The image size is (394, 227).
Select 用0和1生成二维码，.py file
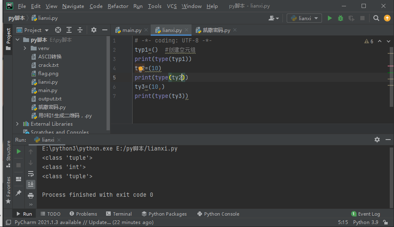61,116
